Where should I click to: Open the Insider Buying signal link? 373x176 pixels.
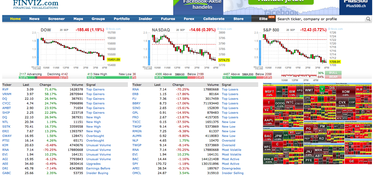coord(97,173)
